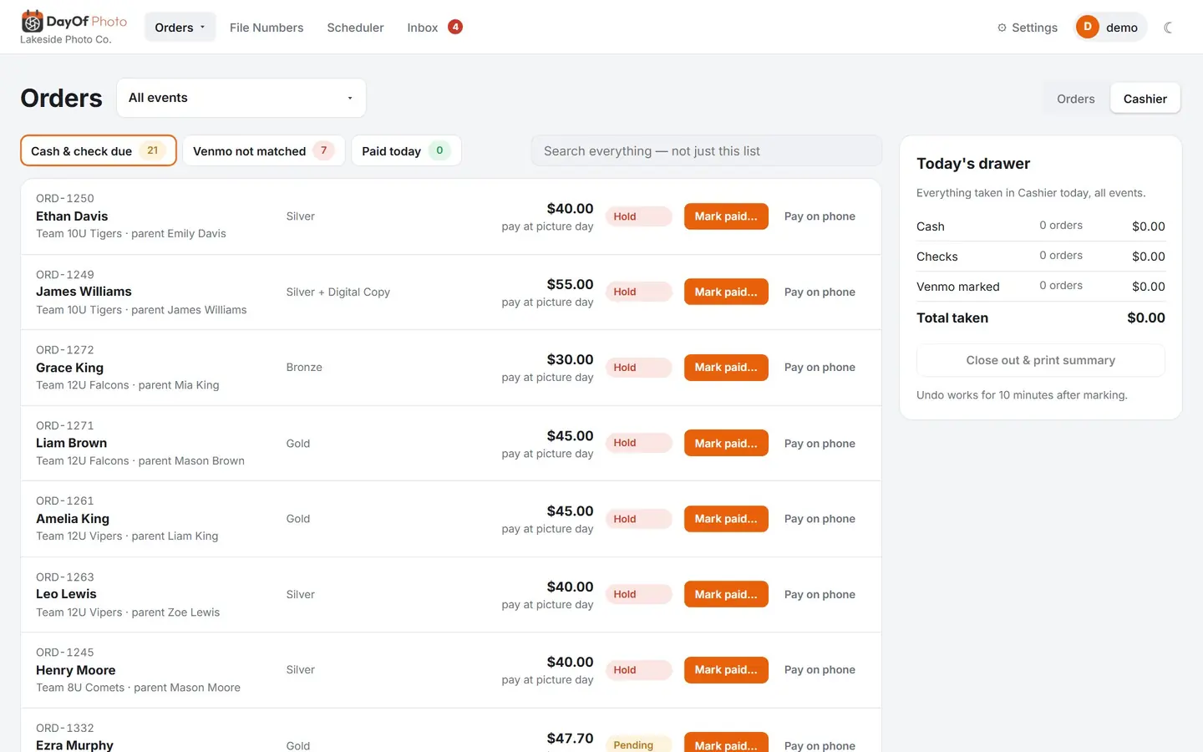Viewport: 1203px width, 752px height.
Task: Open the Inbox page
Action: tap(423, 28)
